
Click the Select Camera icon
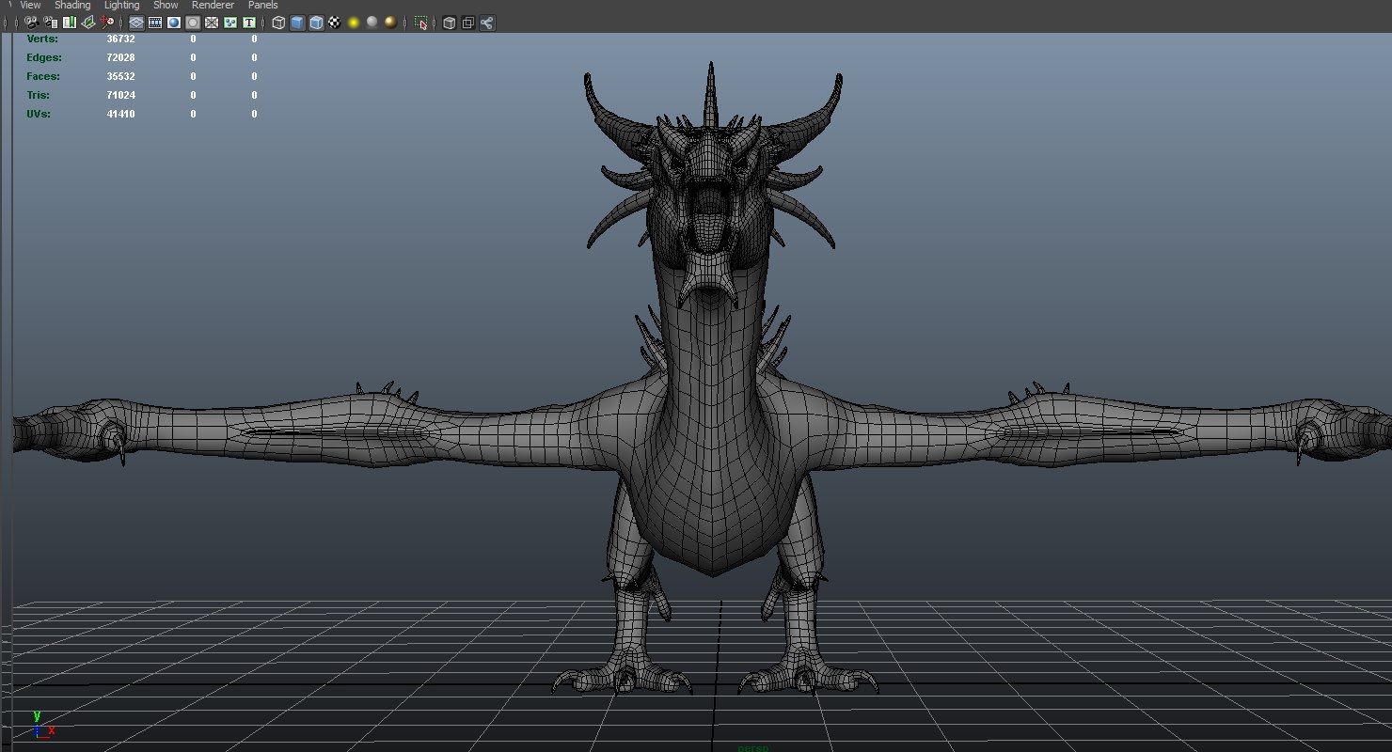31,23
